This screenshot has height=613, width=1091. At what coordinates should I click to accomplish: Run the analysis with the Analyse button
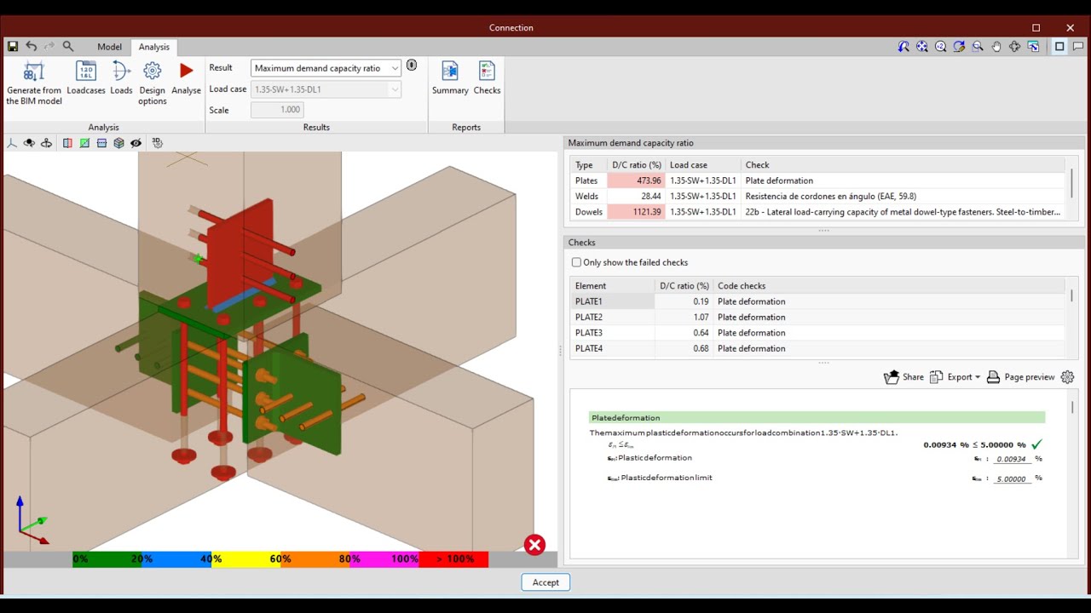(186, 81)
